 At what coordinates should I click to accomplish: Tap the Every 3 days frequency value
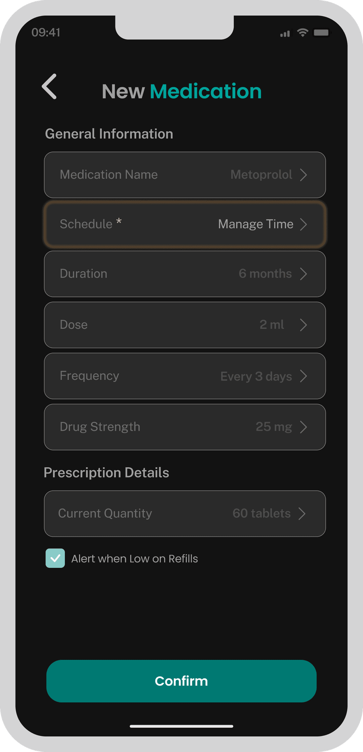[256, 376]
